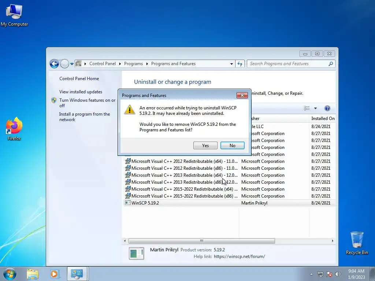Open Turn Windows features on or off
Screen dimensions: 375x281
(x=87, y=103)
